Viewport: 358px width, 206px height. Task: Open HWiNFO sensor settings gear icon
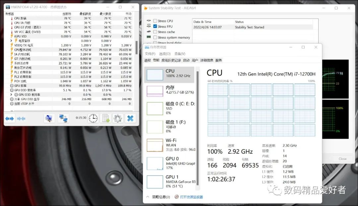(x=118, y=118)
